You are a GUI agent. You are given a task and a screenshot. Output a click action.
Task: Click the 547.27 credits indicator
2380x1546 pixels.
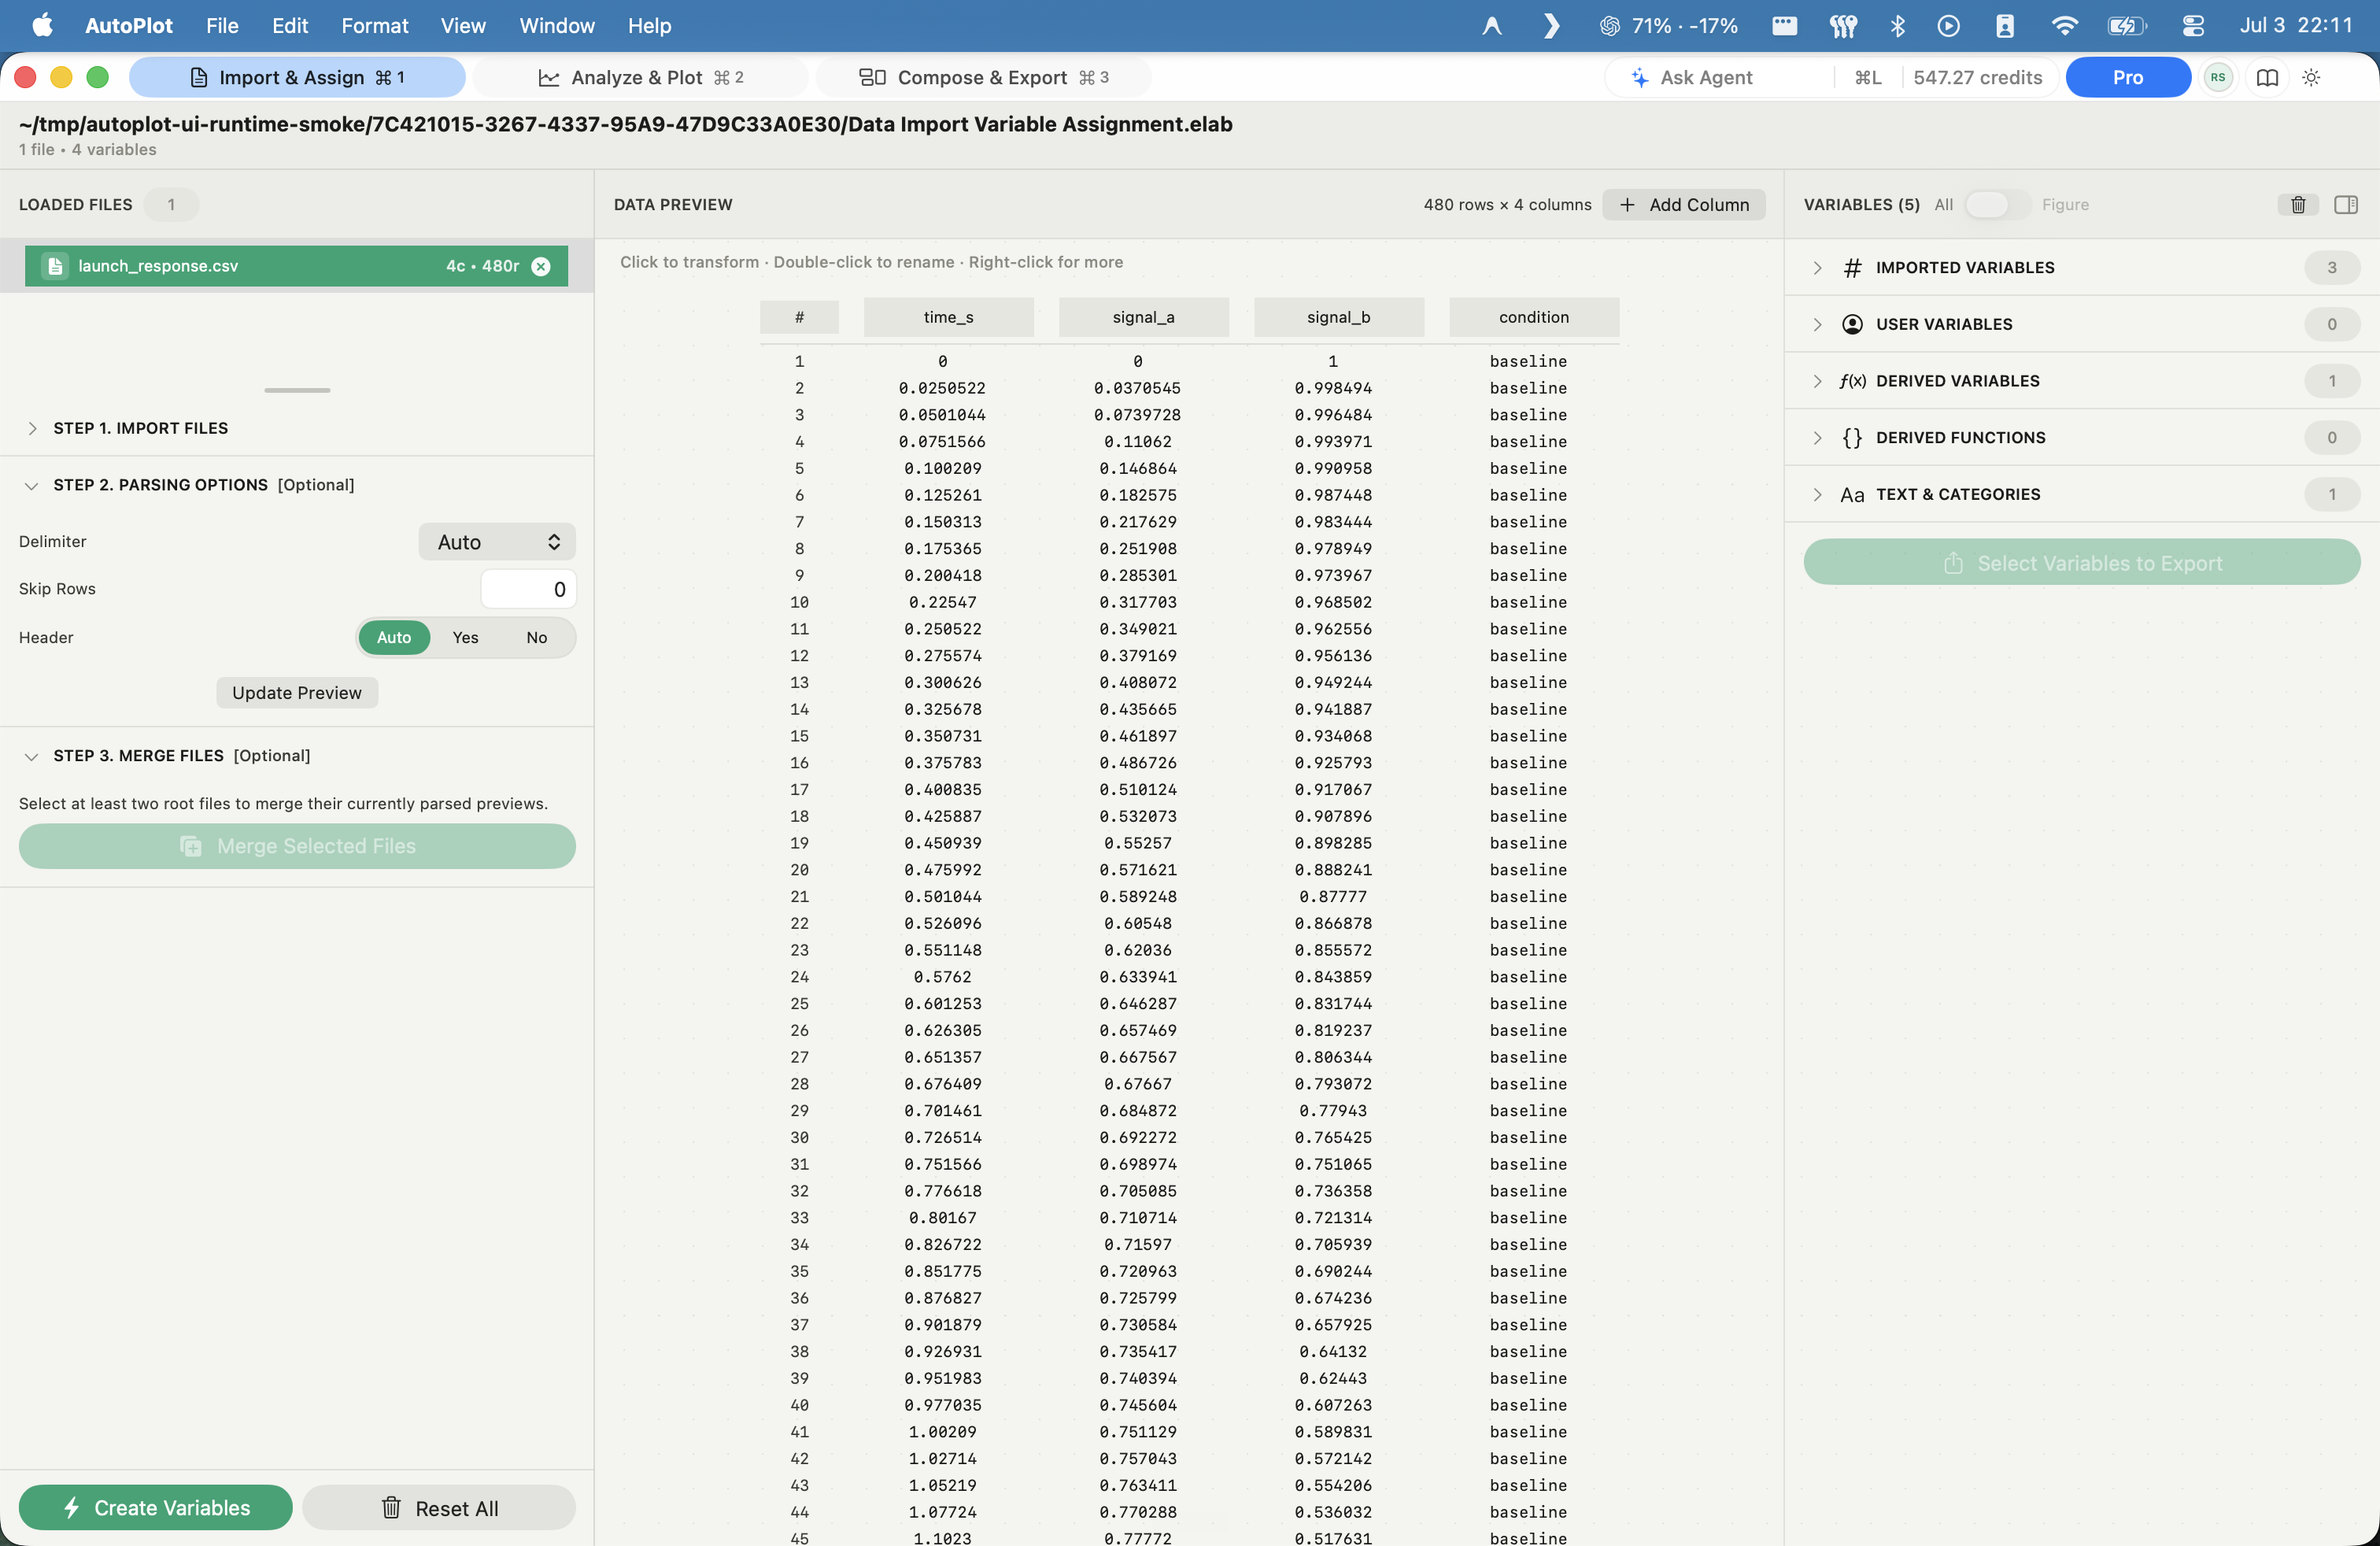pos(1977,78)
